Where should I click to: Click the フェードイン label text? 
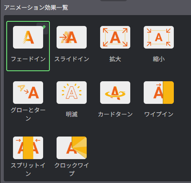(x=28, y=59)
